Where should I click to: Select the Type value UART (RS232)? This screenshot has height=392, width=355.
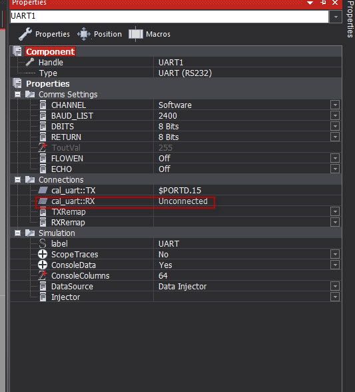(185, 73)
